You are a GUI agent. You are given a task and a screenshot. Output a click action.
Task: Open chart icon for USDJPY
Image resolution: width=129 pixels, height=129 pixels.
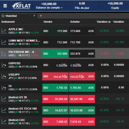coord(4,76)
